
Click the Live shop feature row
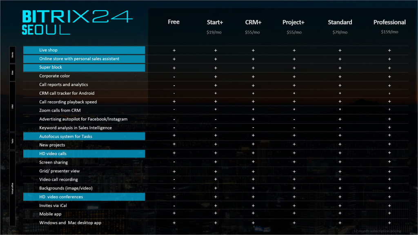[x=84, y=50]
